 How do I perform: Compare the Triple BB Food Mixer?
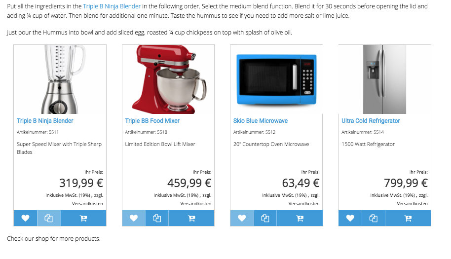157,218
